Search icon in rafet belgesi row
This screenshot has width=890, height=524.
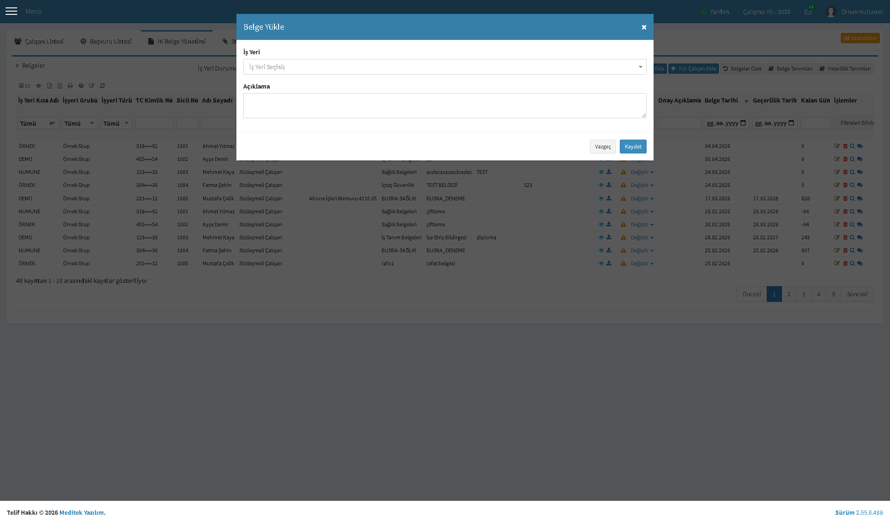852,263
